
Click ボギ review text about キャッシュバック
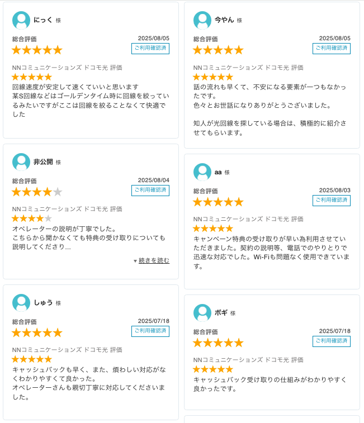tap(270, 384)
